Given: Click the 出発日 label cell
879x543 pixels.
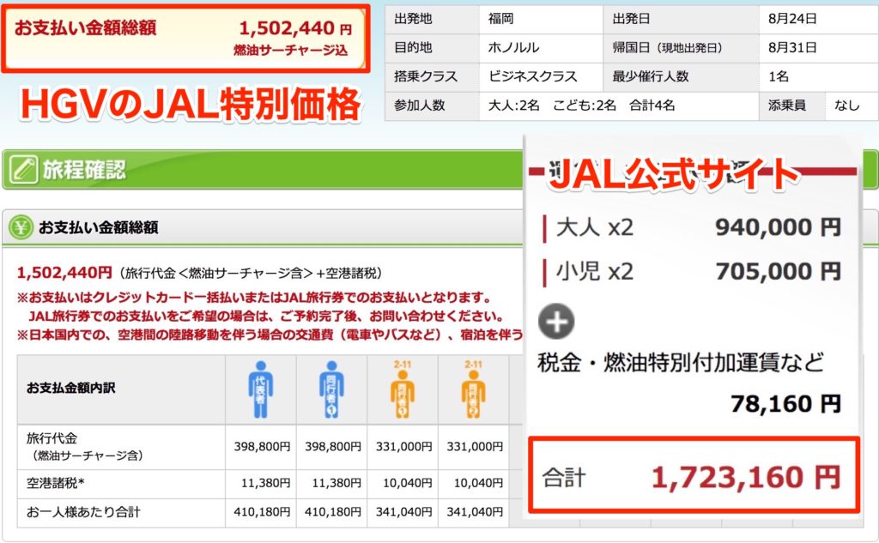Looking at the screenshot, I should tap(681, 19).
